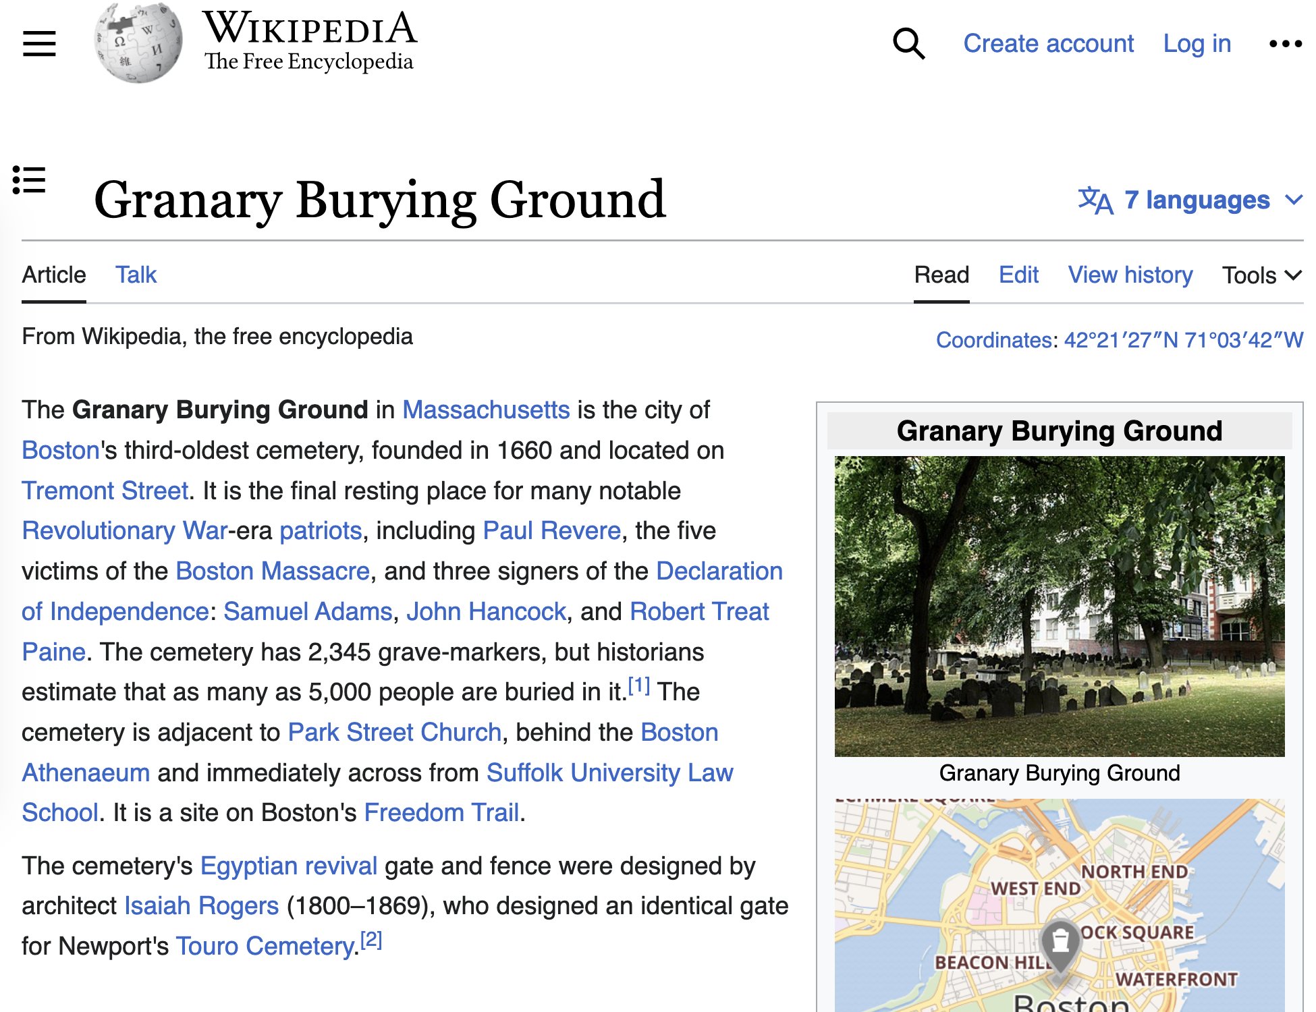Select the View history tab
1316x1012 pixels.
pos(1130,275)
